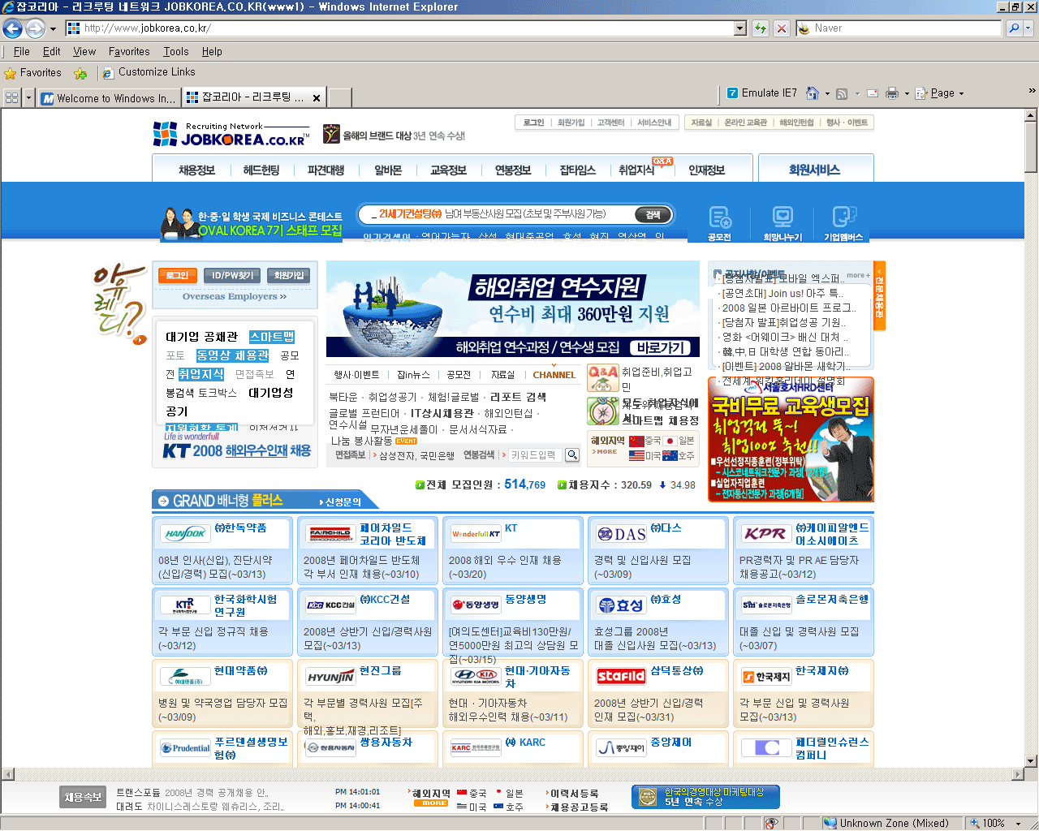This screenshot has height=831, width=1039.
Task: Click the 희망나누기 icon in blue banner
Action: 782,223
